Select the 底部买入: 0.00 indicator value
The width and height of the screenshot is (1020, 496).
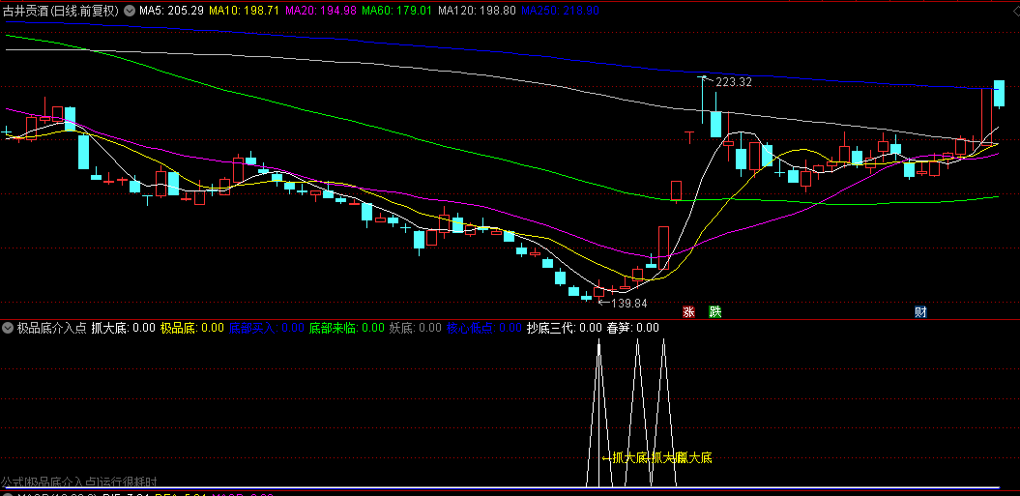[x=267, y=328]
